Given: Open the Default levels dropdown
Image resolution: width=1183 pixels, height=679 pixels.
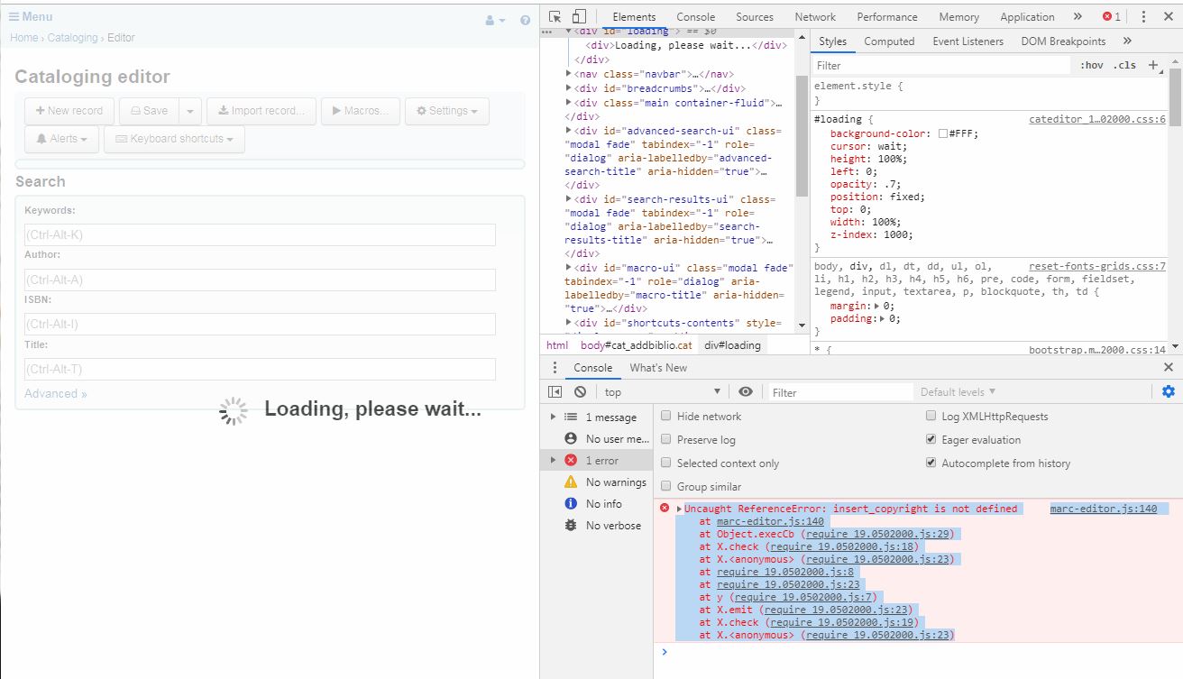Looking at the screenshot, I should (958, 392).
